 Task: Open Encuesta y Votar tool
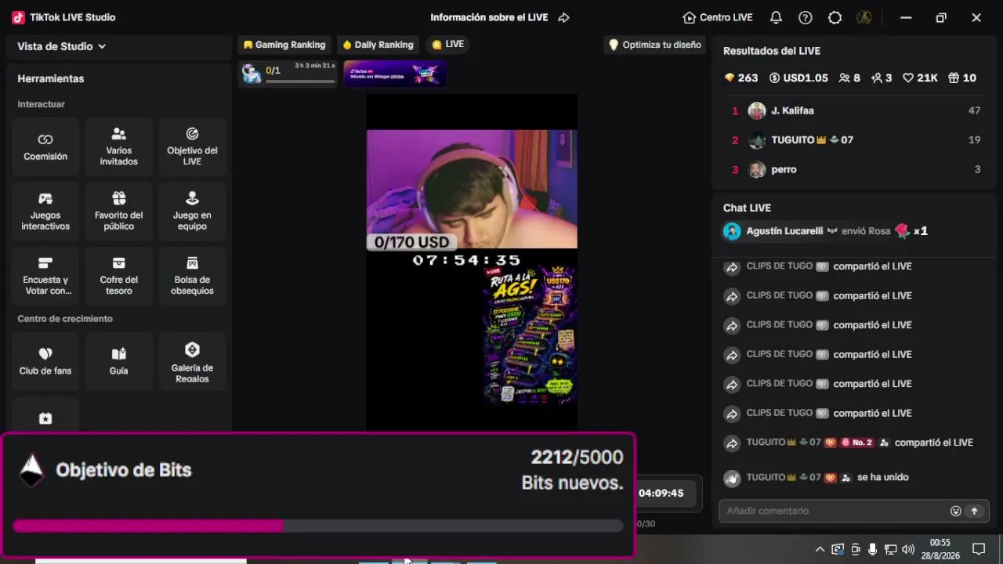pos(45,276)
